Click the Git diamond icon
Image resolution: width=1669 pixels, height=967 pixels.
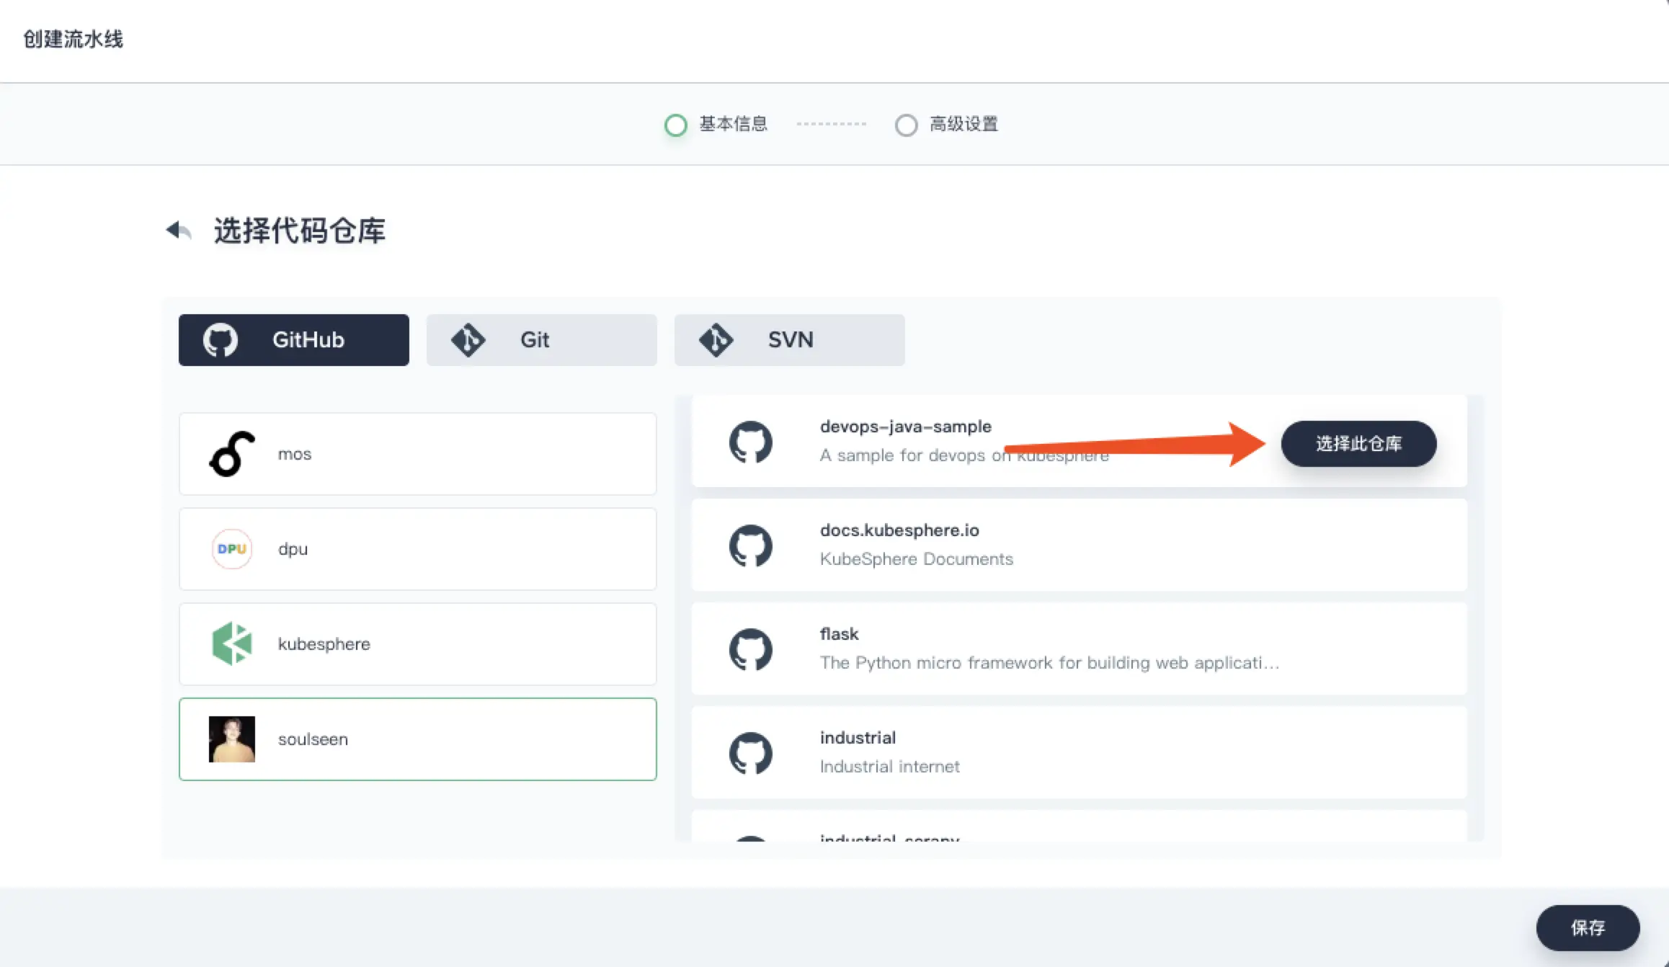pyautogui.click(x=468, y=340)
